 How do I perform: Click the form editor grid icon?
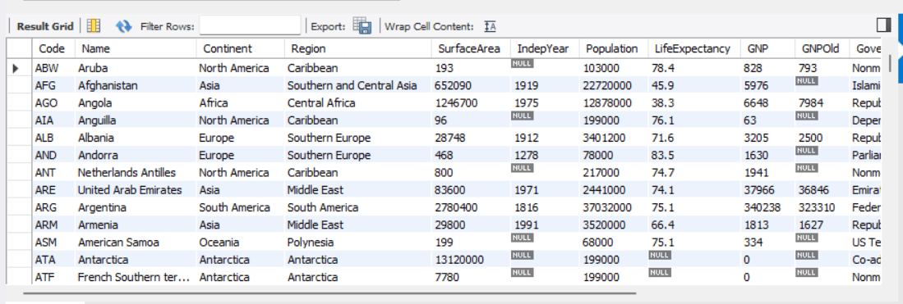point(94,26)
